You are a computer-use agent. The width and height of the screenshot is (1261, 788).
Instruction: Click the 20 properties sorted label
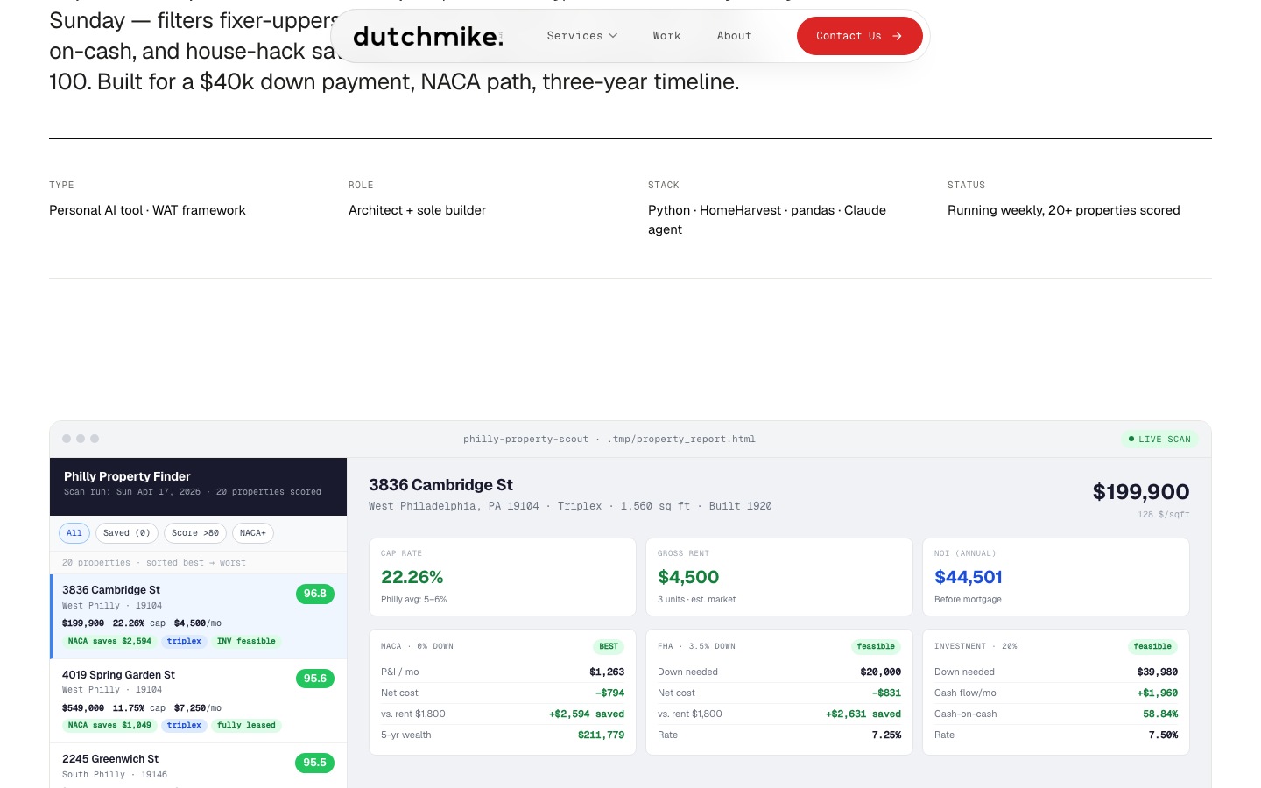[x=154, y=563]
